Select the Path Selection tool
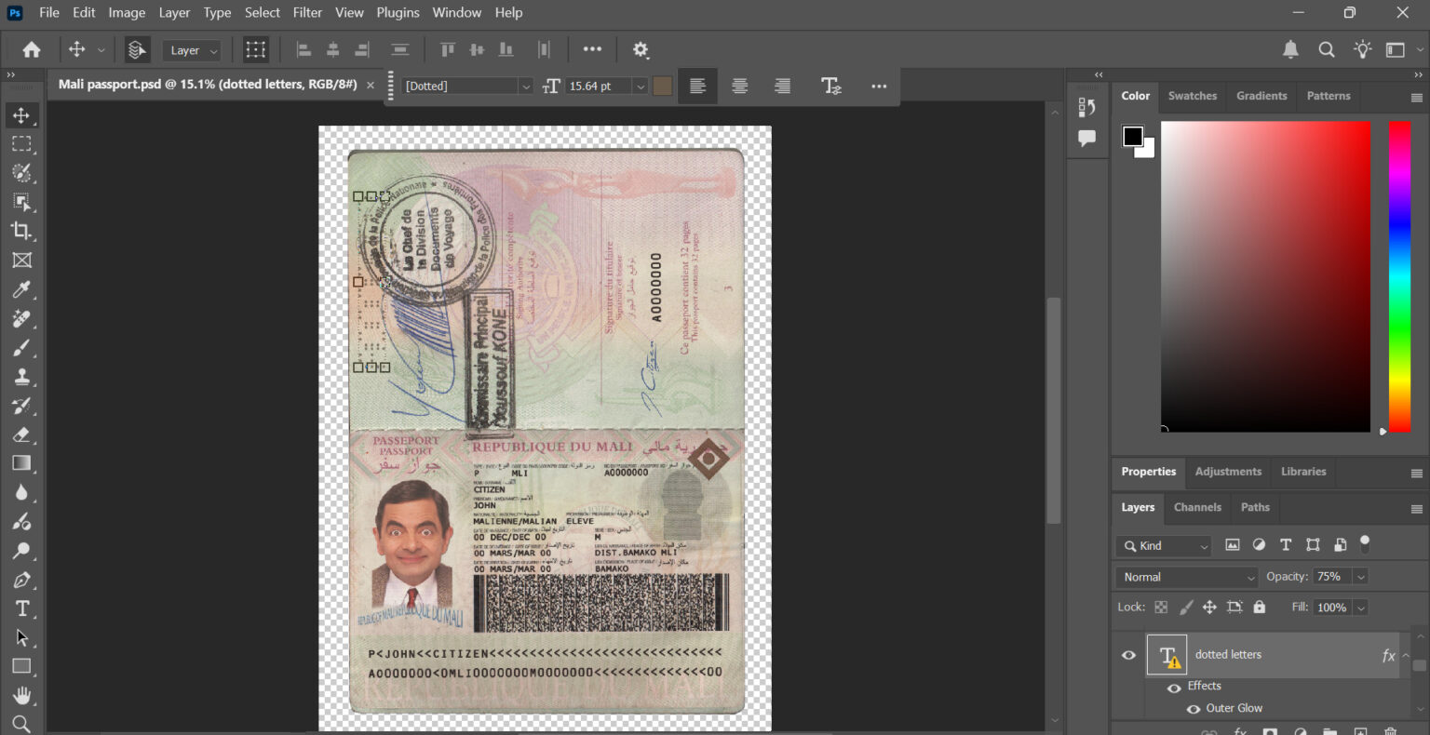This screenshot has width=1430, height=735. coord(21,638)
